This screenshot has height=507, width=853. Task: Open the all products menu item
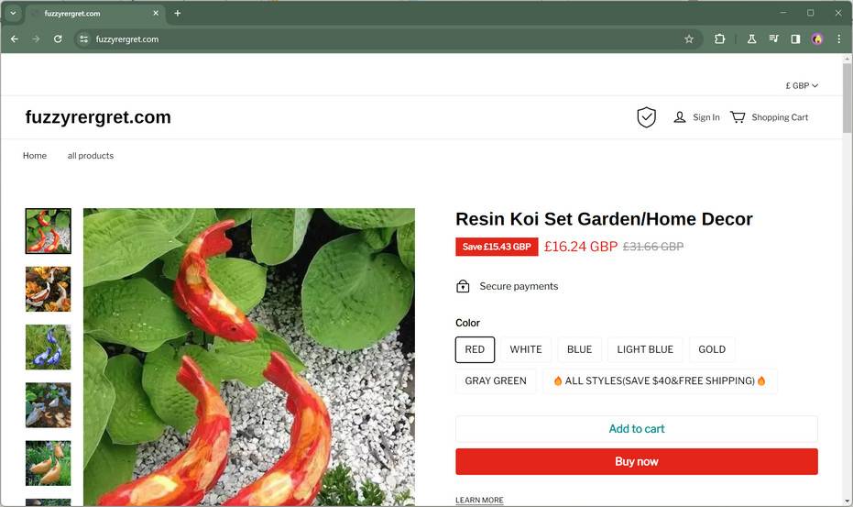point(91,156)
